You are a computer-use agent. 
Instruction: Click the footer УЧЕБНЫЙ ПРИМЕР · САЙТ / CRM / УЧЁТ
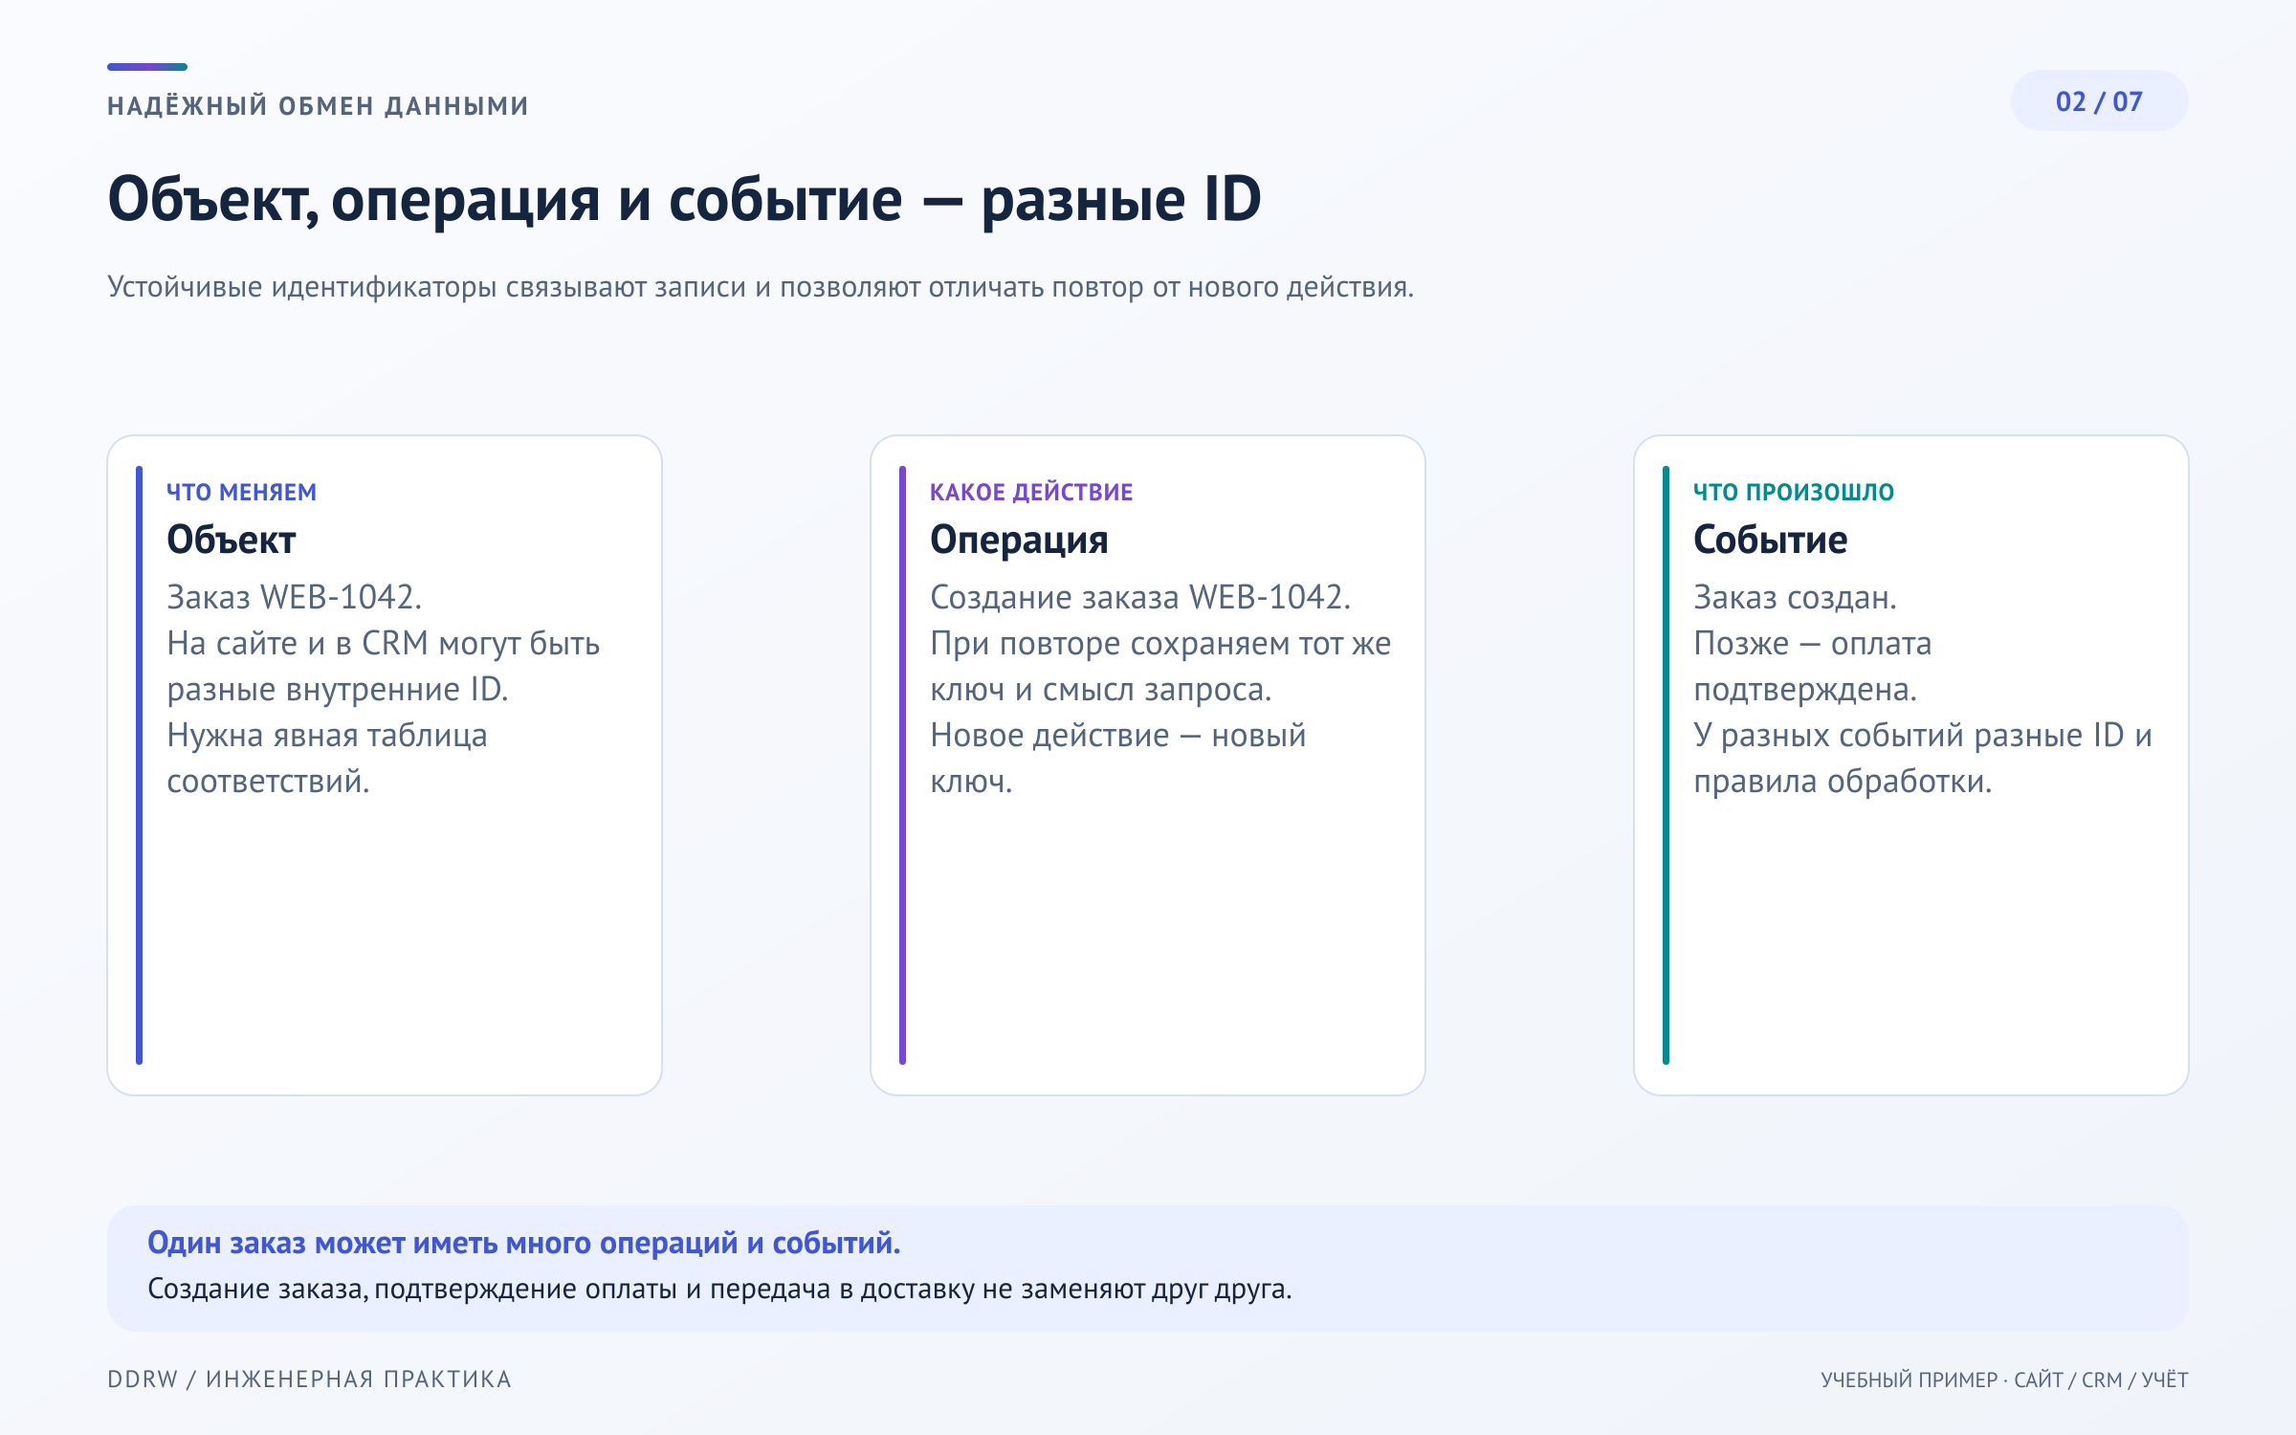click(2004, 1380)
